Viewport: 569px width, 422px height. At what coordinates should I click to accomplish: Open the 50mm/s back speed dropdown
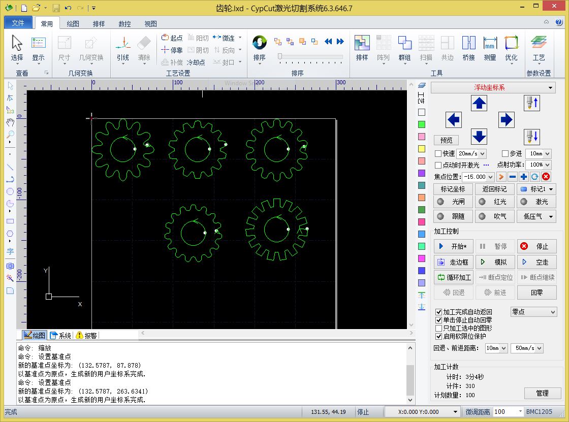coord(540,348)
